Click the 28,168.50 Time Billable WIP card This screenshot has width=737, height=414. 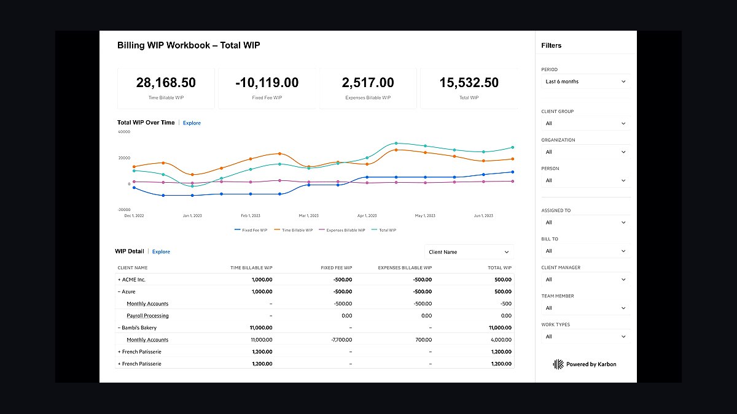coord(166,88)
